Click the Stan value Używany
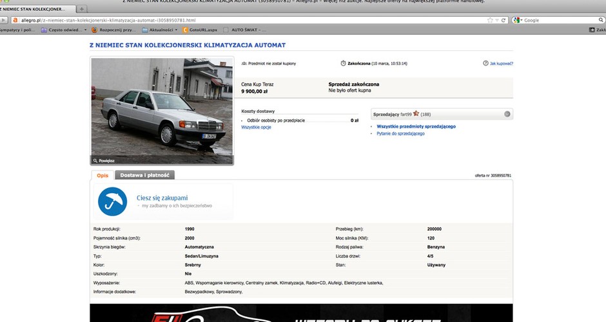Screen dimensions: 606x322 tap(436, 265)
